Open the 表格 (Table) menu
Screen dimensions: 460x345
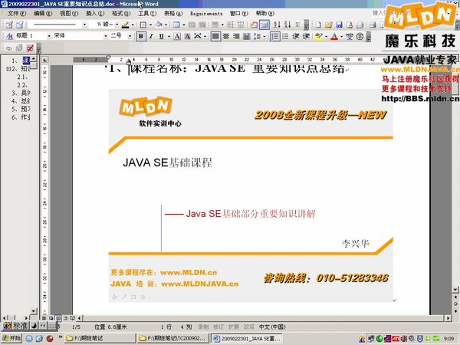173,14
